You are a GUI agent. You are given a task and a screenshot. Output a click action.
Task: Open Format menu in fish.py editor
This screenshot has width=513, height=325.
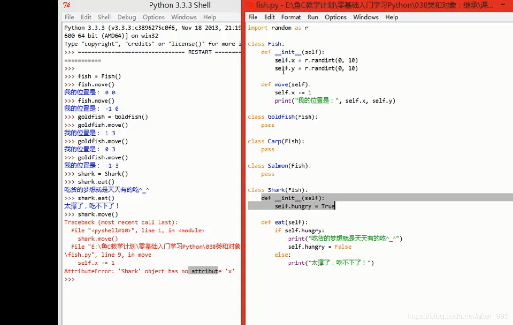pos(291,17)
